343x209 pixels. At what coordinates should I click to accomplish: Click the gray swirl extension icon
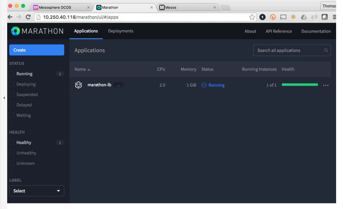pos(314,17)
